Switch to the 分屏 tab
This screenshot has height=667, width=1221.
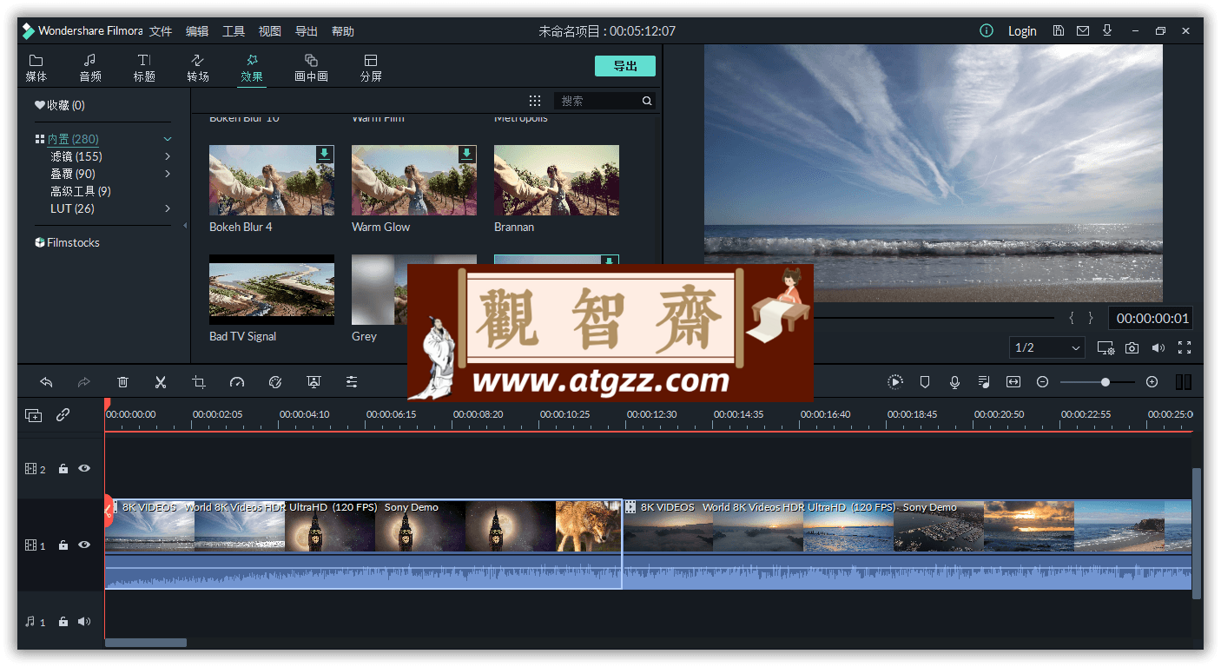(371, 68)
